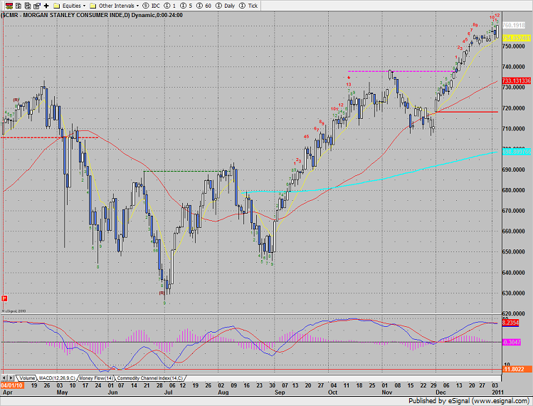Click the chart title SCMR Morgan Stanley Consumer
This screenshot has width=533, height=406.
point(92,16)
